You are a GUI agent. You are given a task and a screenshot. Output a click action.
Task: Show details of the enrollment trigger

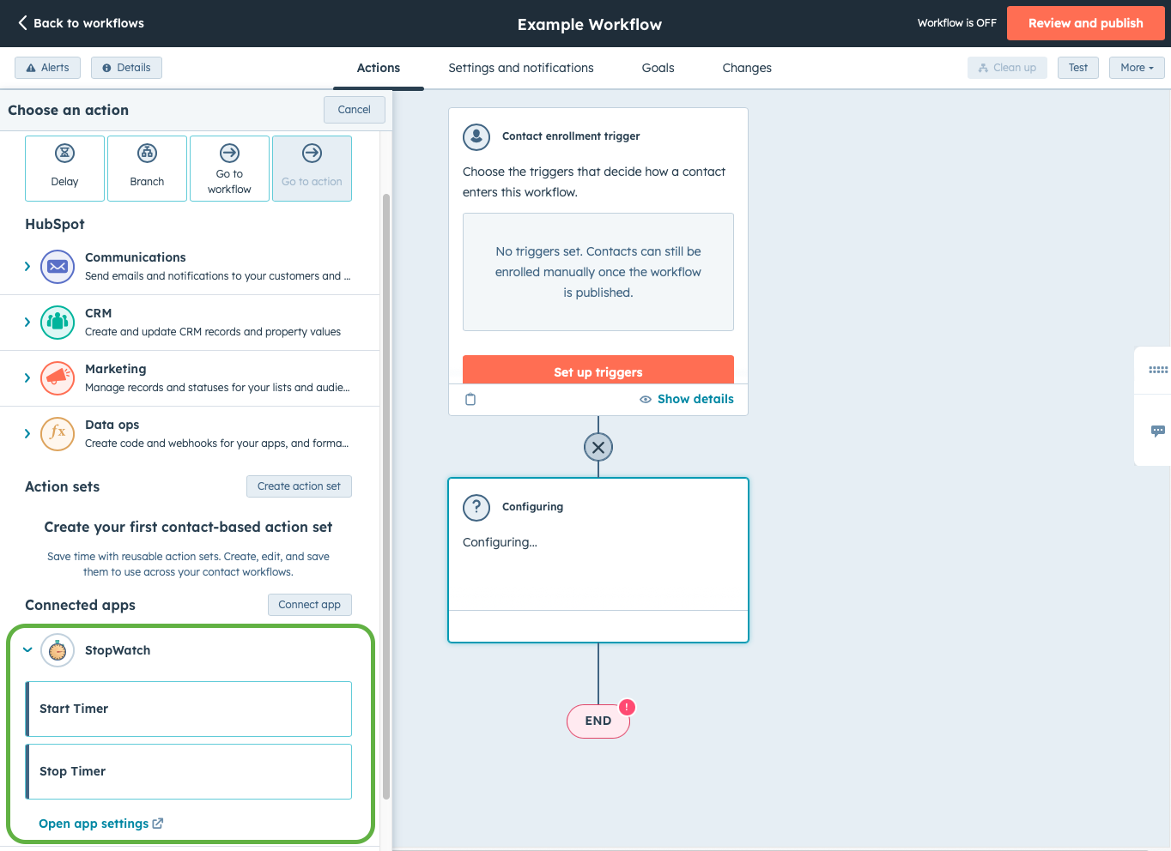pos(687,399)
